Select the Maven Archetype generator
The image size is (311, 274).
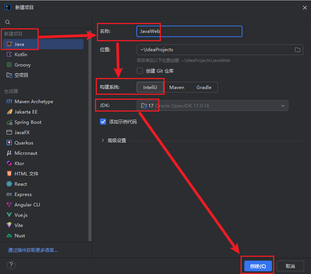pyautogui.click(x=43, y=101)
